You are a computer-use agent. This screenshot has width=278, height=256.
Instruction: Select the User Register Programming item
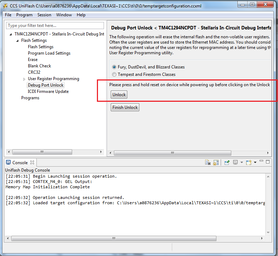(53, 79)
